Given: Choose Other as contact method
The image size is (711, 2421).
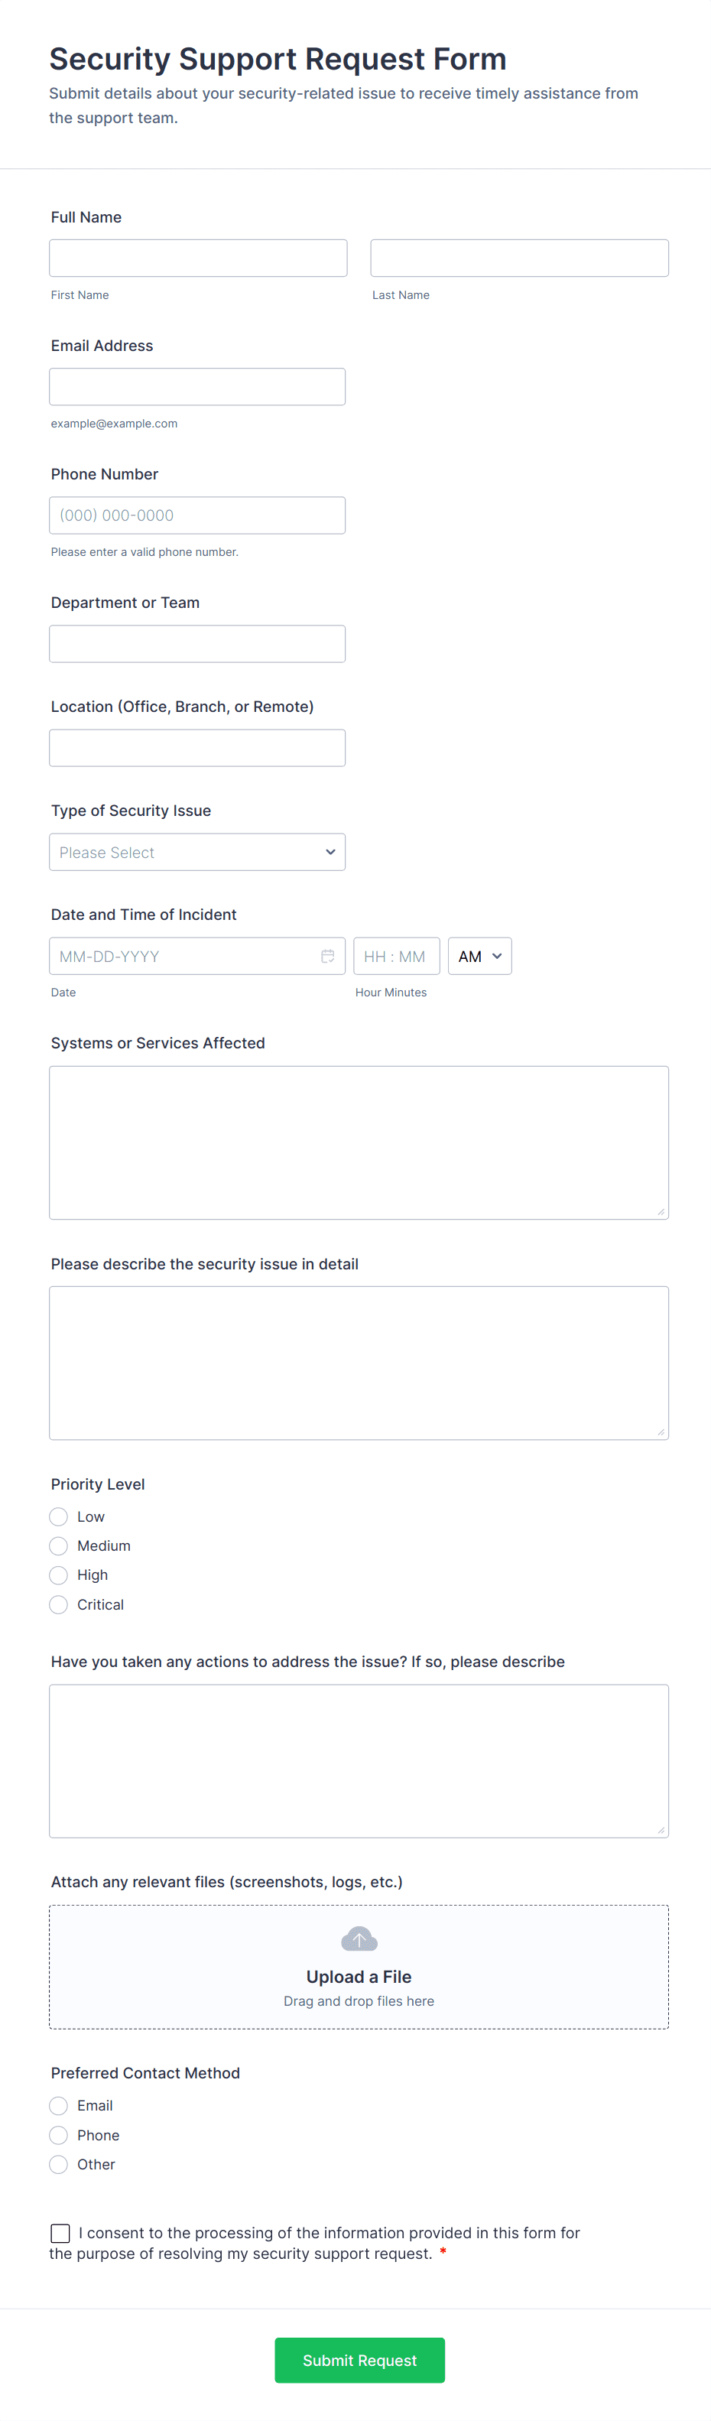Looking at the screenshot, I should coord(58,2163).
